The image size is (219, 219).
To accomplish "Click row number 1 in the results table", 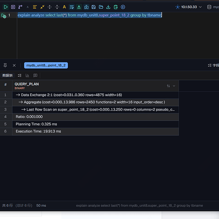I will [5, 95].
